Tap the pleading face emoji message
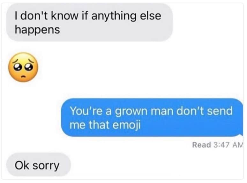247x183 pixels. tap(23, 67)
